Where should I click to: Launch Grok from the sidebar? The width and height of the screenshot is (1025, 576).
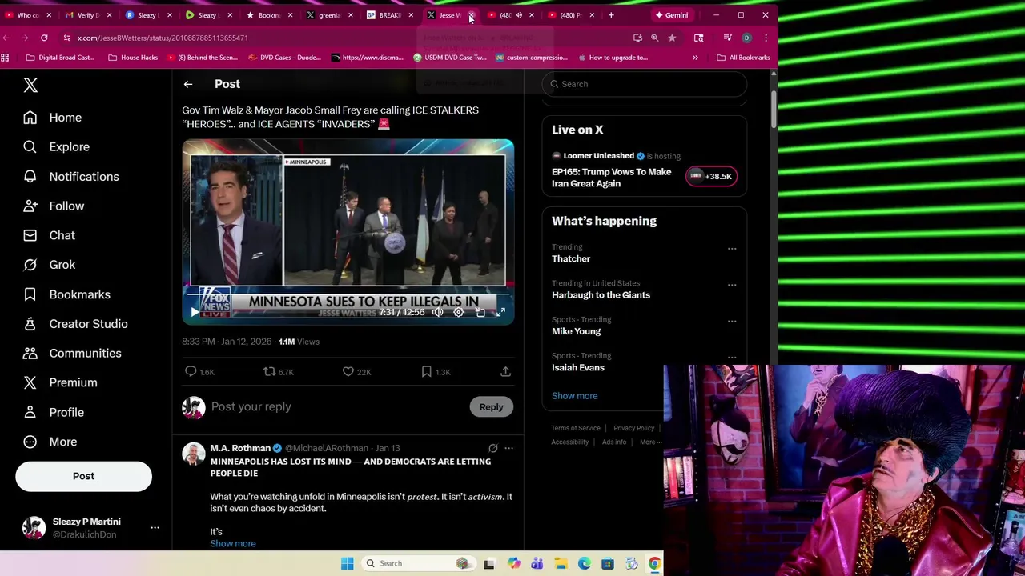[x=49, y=265]
